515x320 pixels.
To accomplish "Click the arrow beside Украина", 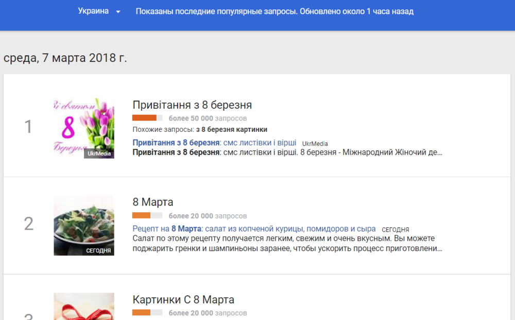I will pos(118,12).
